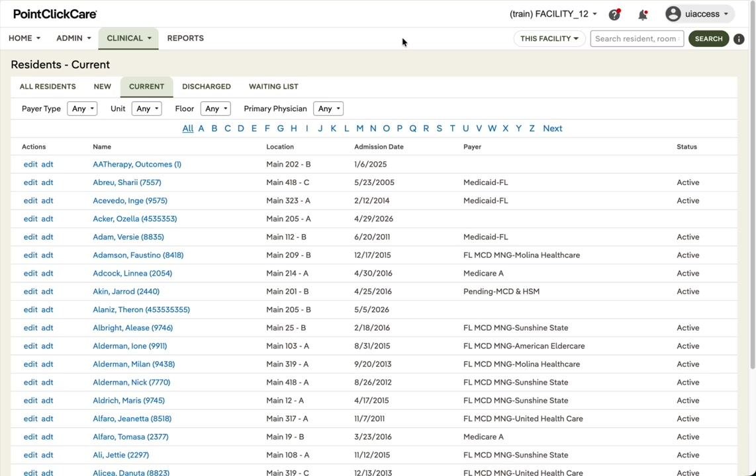This screenshot has height=476, width=756.
Task: Open resident Alfaro, Jeanetta (8518)
Action: pyautogui.click(x=132, y=418)
